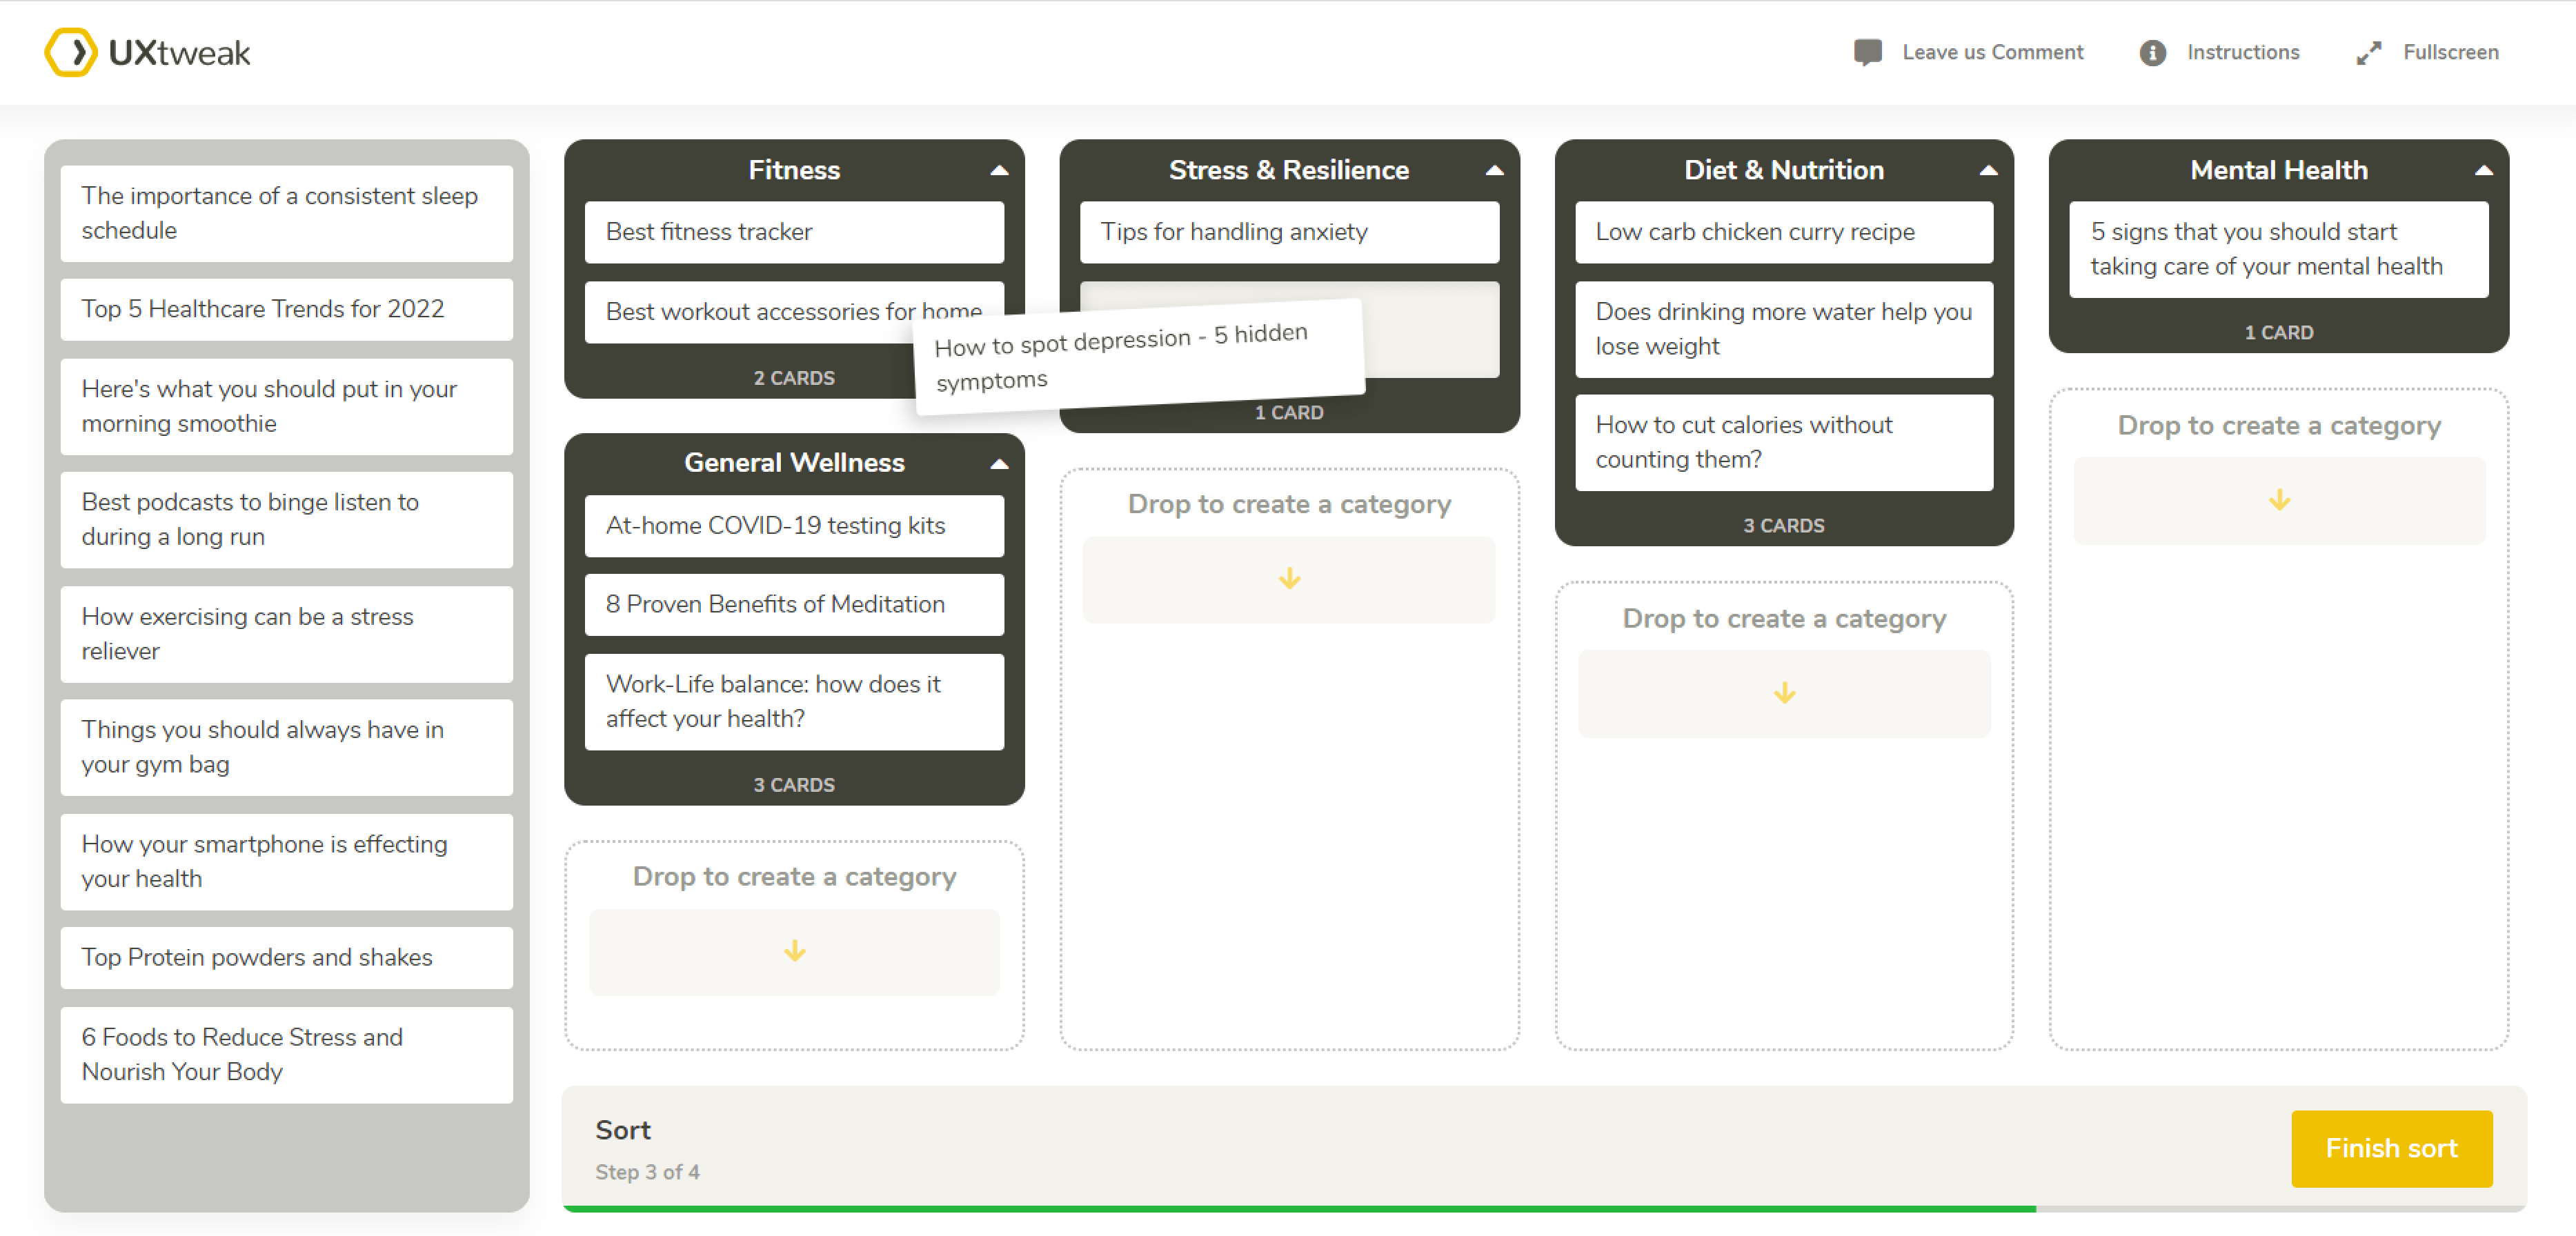Screen dimensions: 2576x1236
Task: Select the Stress & Resilience tab header
Action: pos(1288,169)
